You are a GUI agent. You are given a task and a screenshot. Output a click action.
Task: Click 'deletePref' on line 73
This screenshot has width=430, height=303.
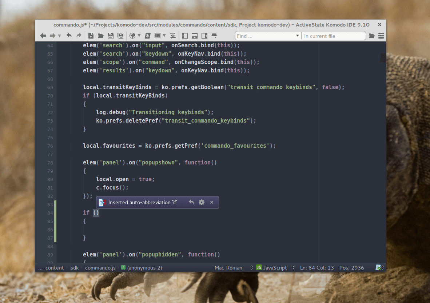click(142, 121)
